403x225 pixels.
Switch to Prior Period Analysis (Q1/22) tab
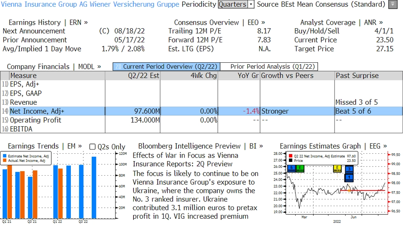(x=269, y=67)
